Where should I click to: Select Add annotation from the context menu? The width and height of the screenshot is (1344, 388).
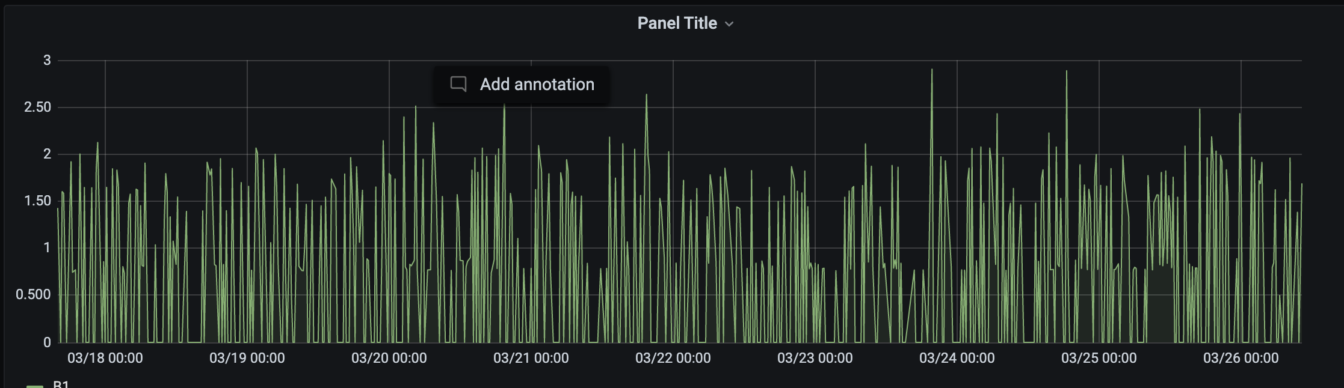[536, 84]
